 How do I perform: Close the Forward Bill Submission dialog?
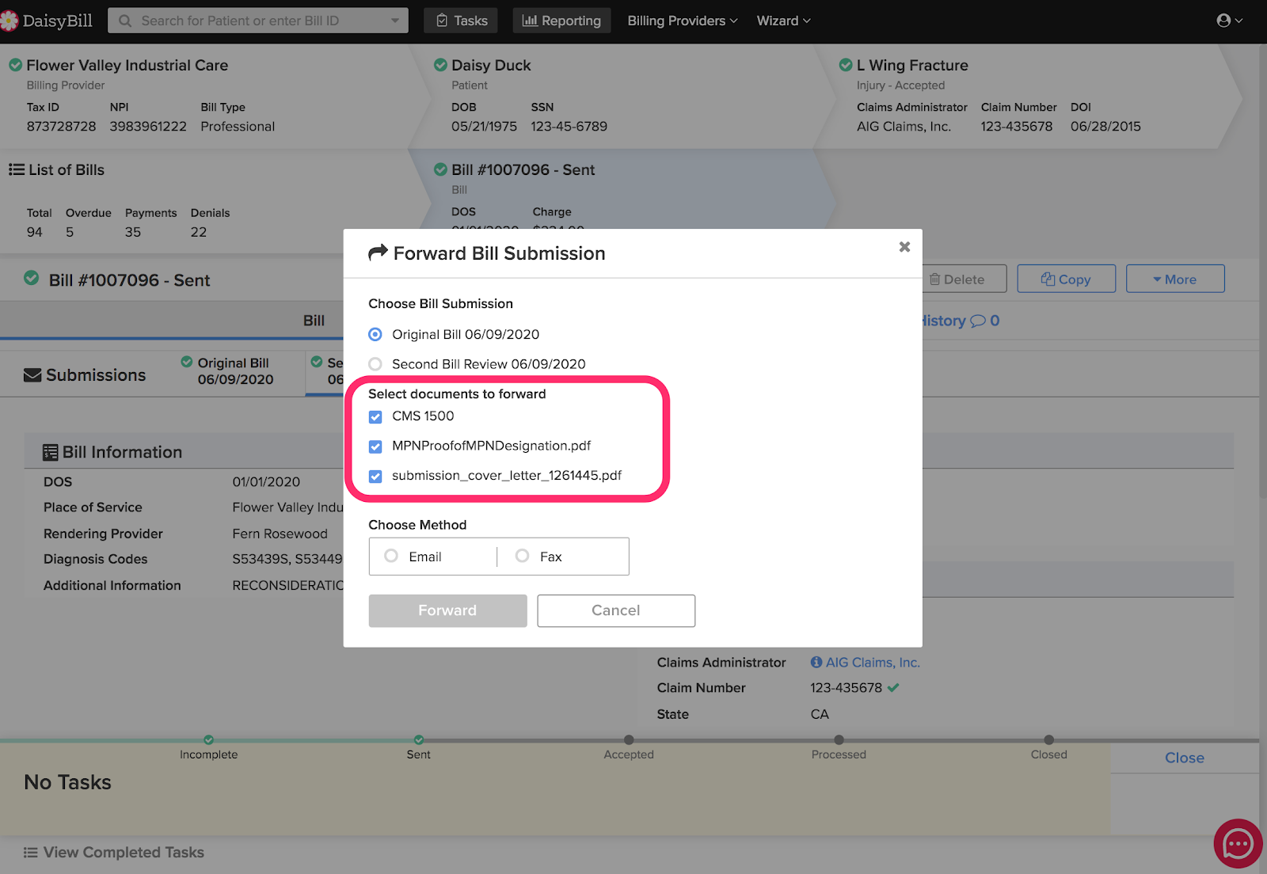coord(904,247)
